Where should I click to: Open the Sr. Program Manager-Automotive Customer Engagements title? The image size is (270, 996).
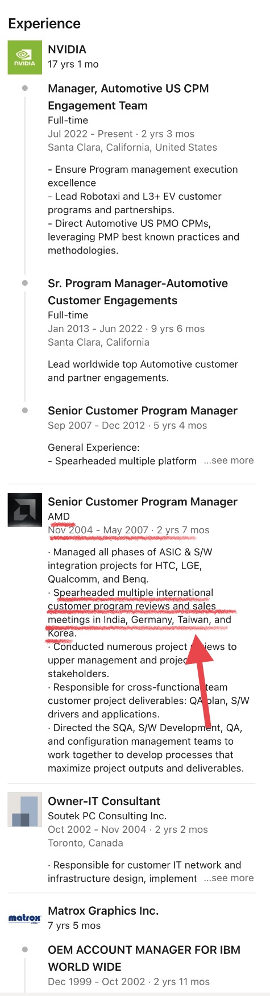click(x=138, y=292)
